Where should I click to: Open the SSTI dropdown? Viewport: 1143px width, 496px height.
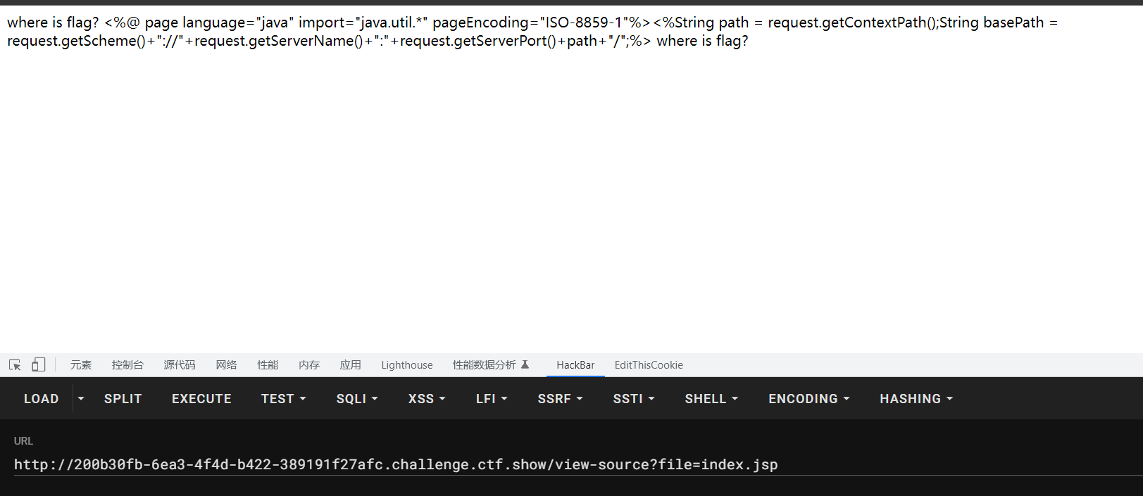coord(633,399)
